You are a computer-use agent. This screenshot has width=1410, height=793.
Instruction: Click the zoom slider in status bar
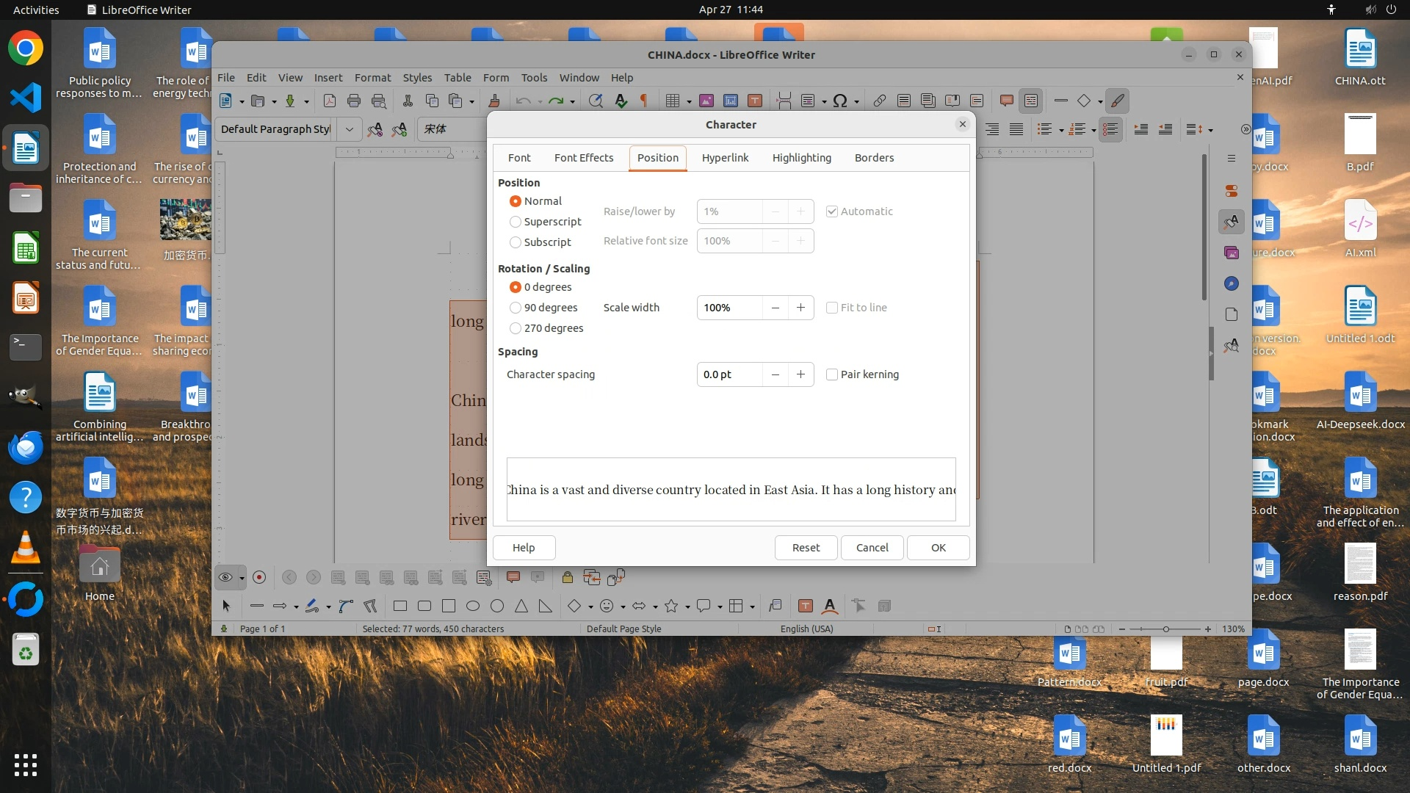(1165, 629)
